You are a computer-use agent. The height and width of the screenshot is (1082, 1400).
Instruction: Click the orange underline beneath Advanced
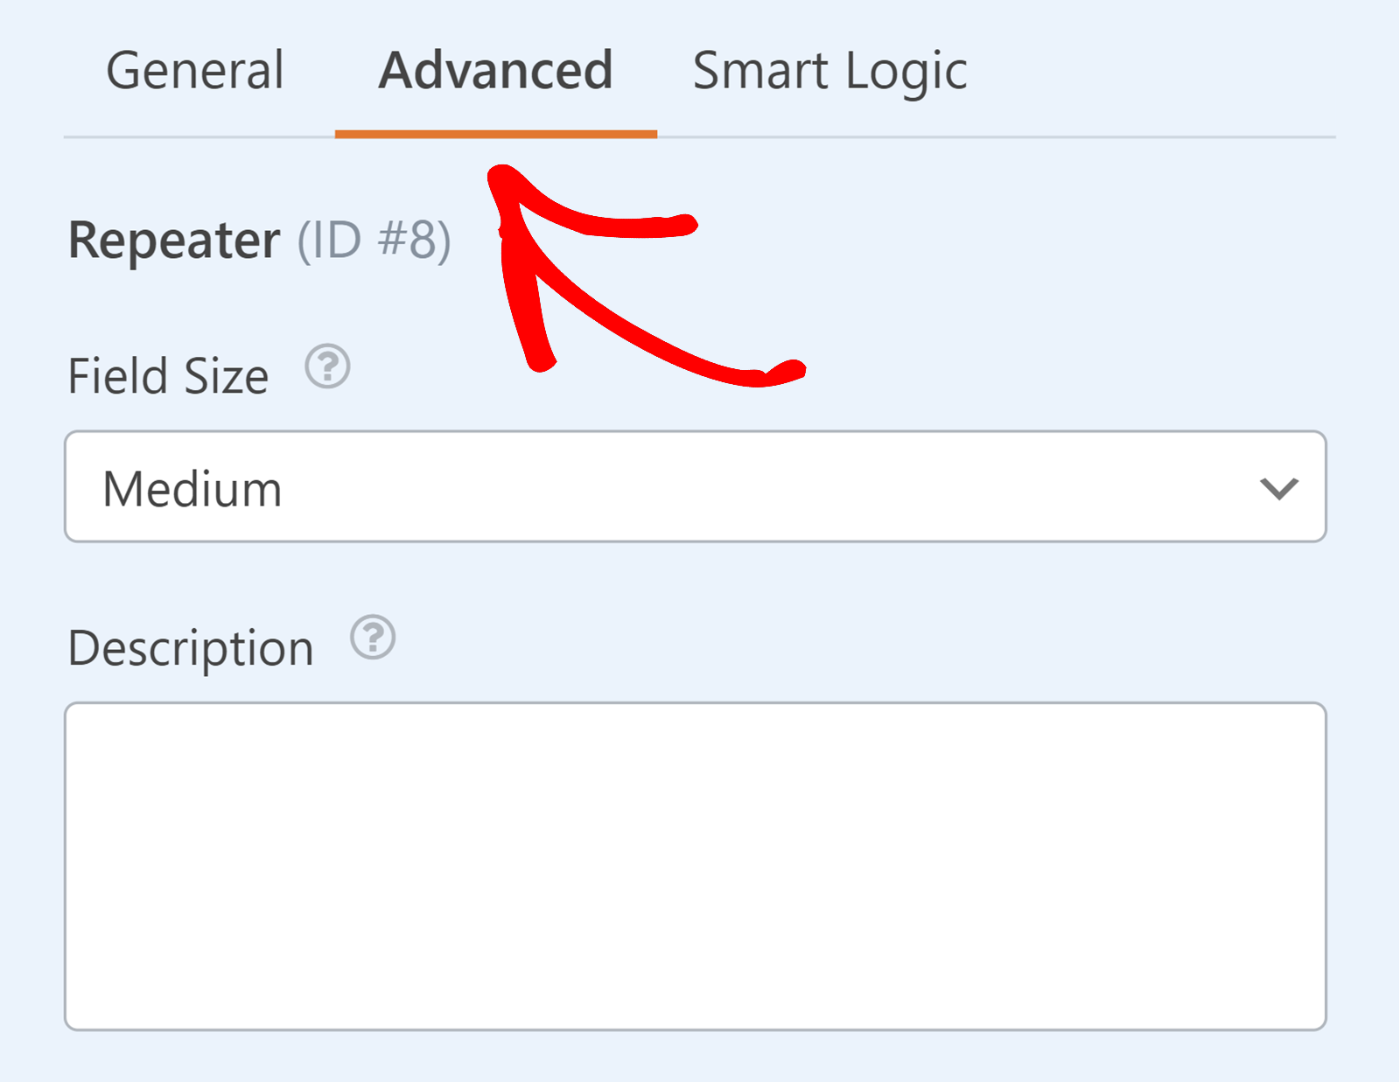(495, 134)
